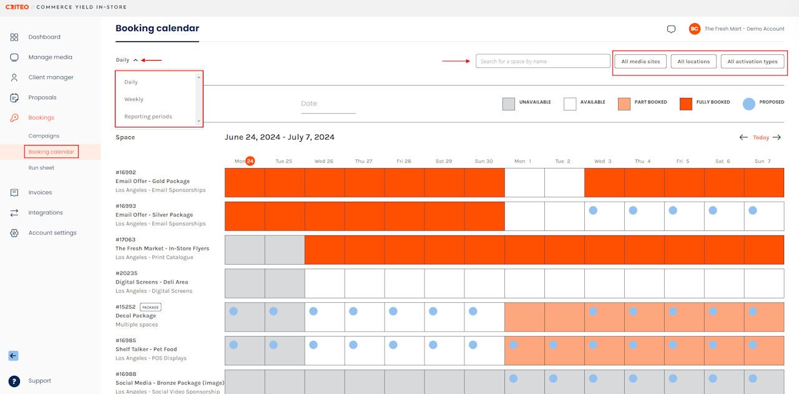Click the dropdown list scroll down arrow
Image resolution: width=799 pixels, height=394 pixels.
coord(199,121)
